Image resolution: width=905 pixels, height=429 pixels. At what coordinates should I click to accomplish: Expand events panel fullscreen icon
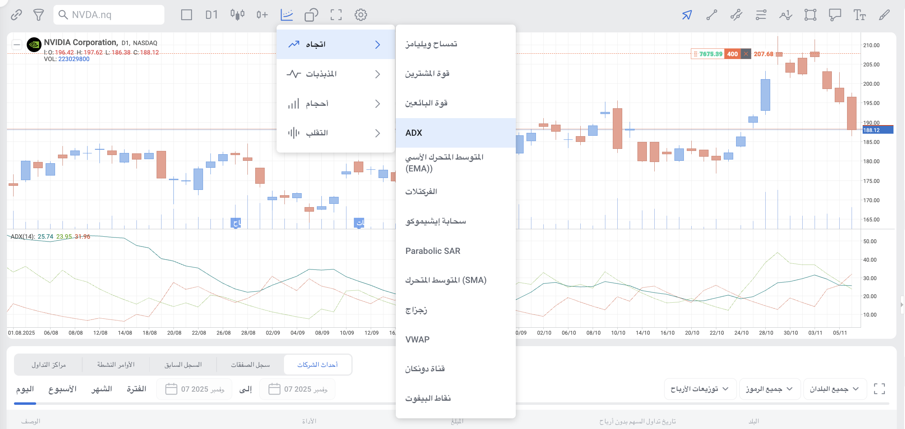pyautogui.click(x=880, y=389)
